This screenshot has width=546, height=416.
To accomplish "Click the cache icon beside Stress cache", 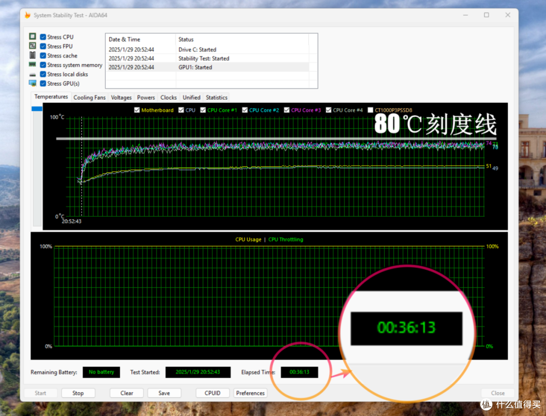I will [32, 56].
